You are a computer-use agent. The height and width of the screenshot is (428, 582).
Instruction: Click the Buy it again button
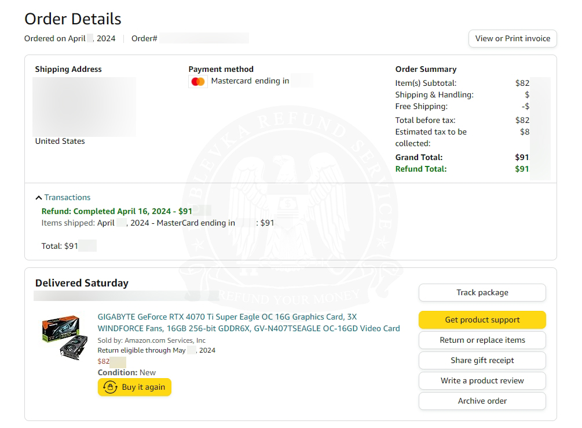(134, 387)
